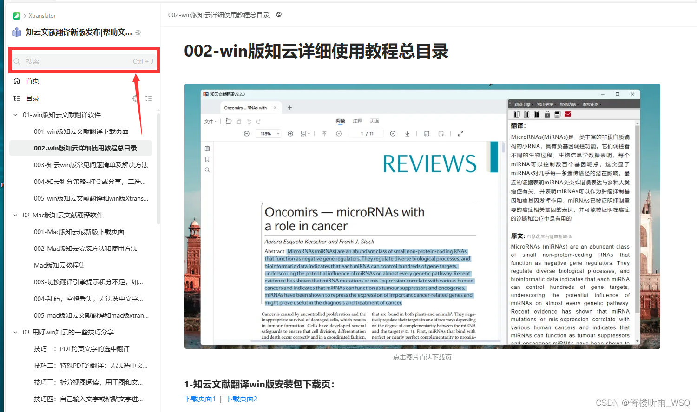
Task: Open 002-Mac版知云安装方法和使用方法
Action: click(x=85, y=249)
